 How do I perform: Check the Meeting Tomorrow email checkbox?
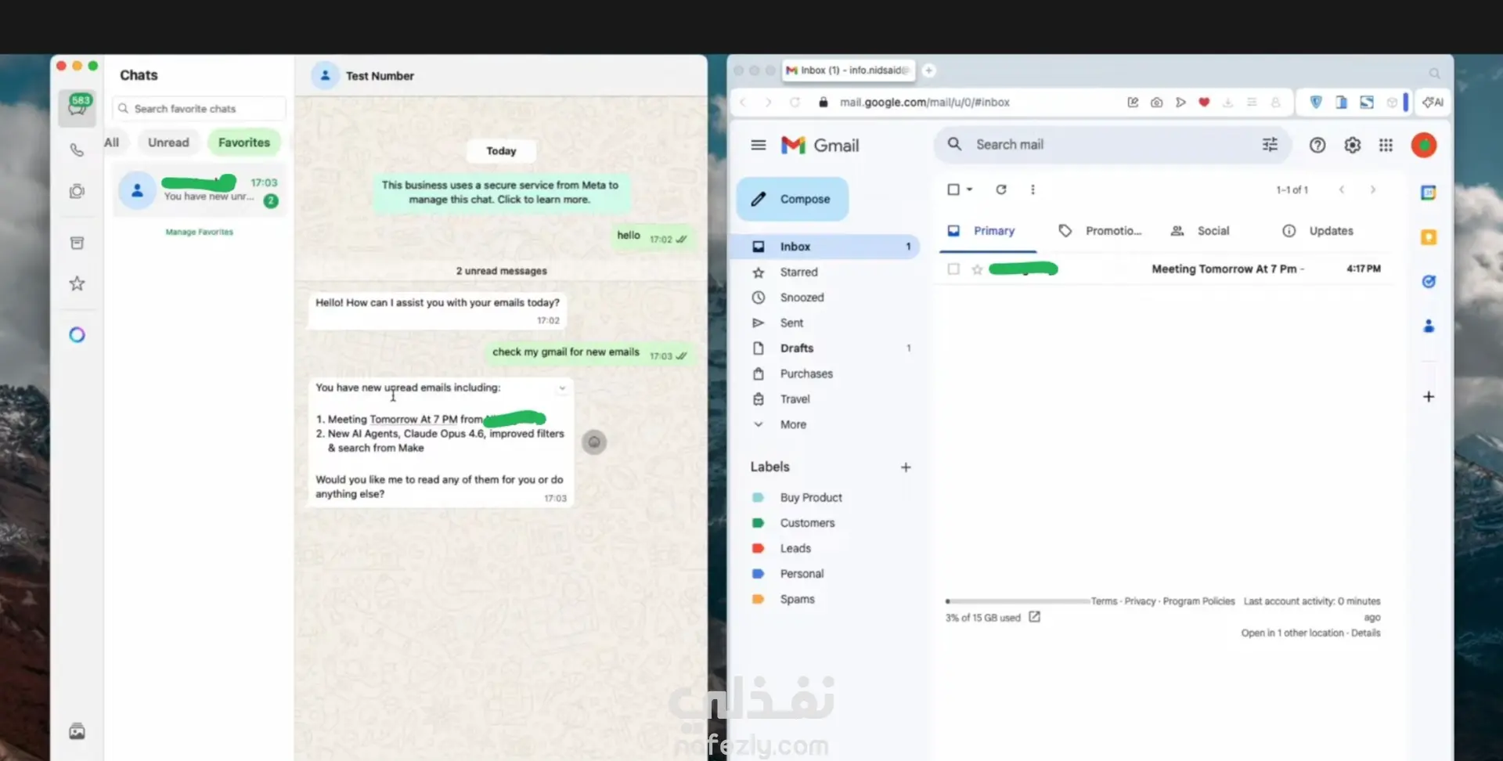click(x=953, y=269)
